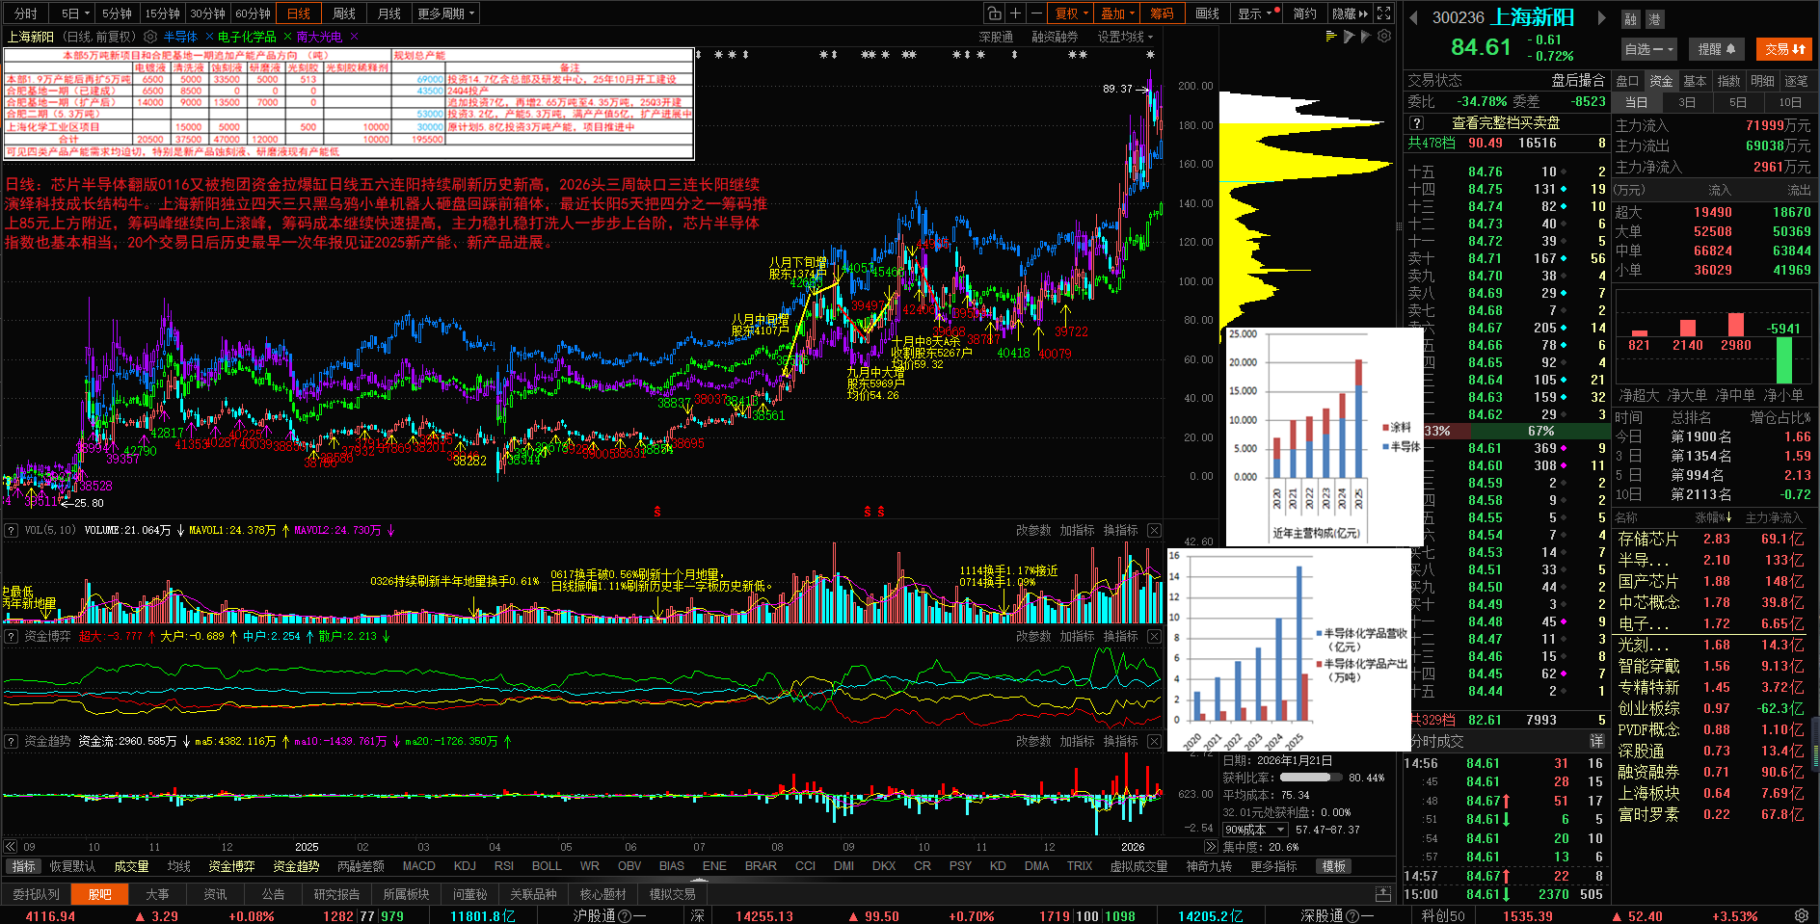Remove 半导体 overlay with its X
The width and height of the screenshot is (1820, 924).
tap(209, 37)
